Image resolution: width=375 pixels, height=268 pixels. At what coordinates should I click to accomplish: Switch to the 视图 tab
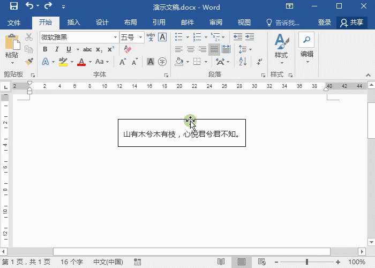pyautogui.click(x=244, y=23)
